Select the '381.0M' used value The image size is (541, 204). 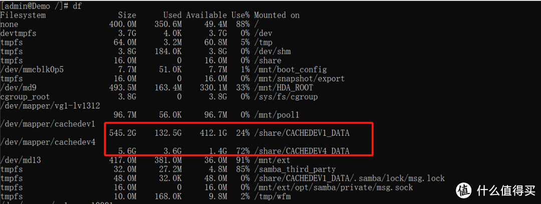tap(168, 160)
